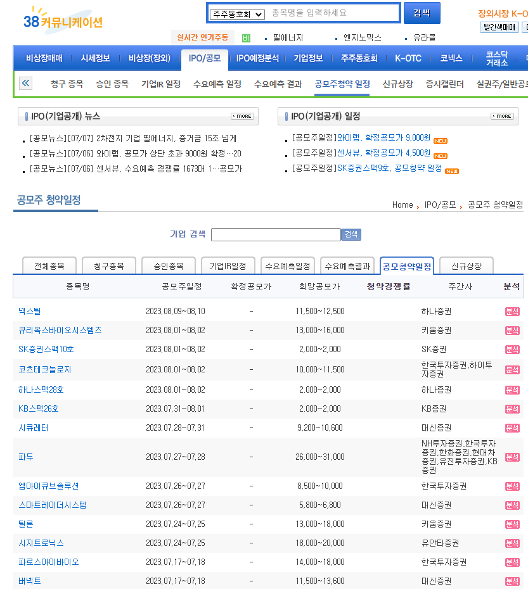Switch to 전체종목 tab
Screen dimensions: 528x589
(x=49, y=266)
